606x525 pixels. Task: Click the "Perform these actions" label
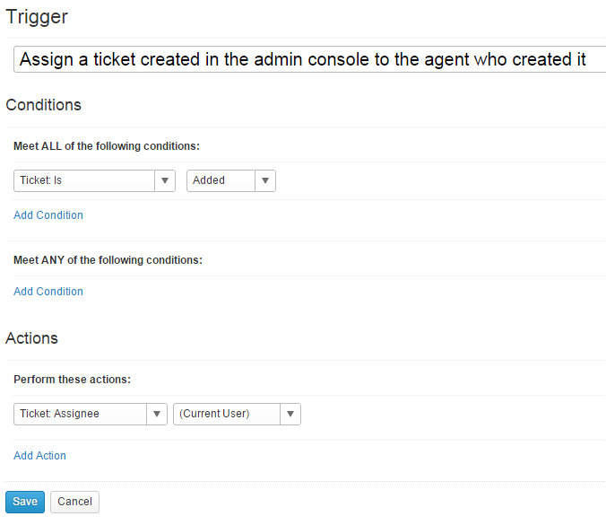coord(73,380)
